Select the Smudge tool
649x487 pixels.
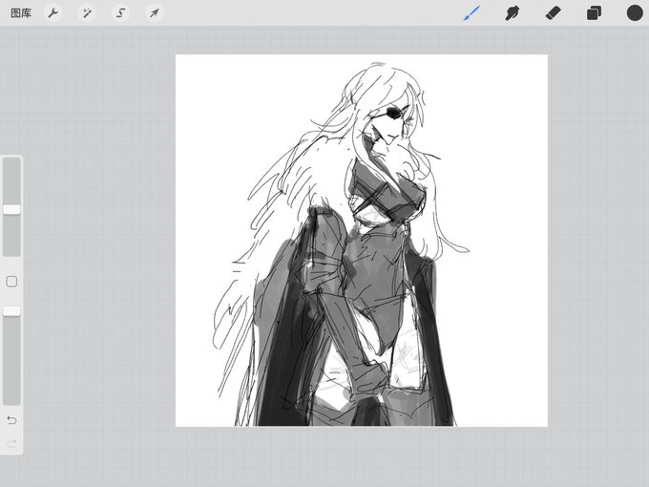tap(512, 13)
